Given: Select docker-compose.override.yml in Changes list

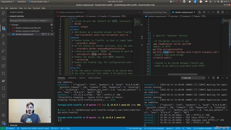Looking at the screenshot, I should pyautogui.click(x=28, y=28).
